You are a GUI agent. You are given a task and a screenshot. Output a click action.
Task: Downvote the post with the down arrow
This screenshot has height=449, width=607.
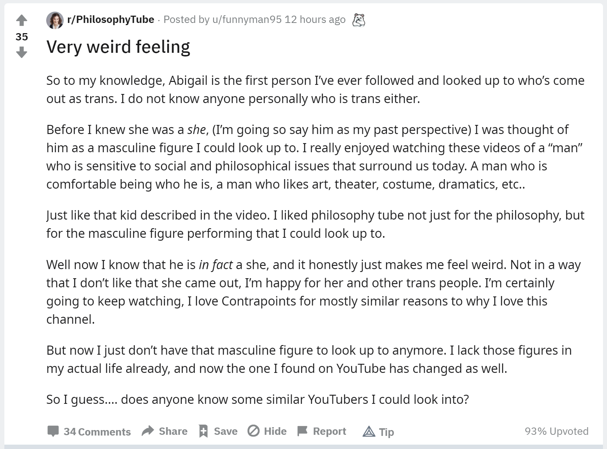22,52
